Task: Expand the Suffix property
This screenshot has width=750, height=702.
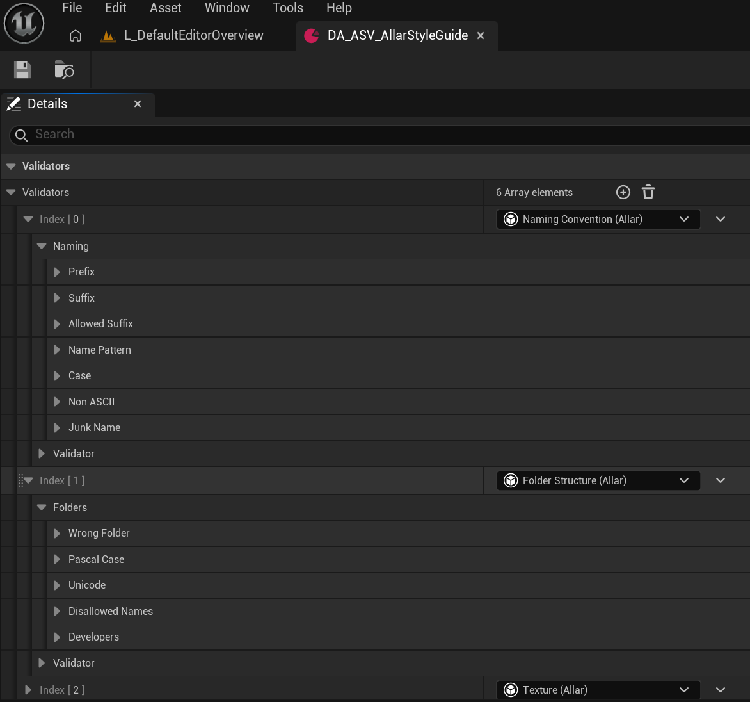Action: tap(57, 298)
